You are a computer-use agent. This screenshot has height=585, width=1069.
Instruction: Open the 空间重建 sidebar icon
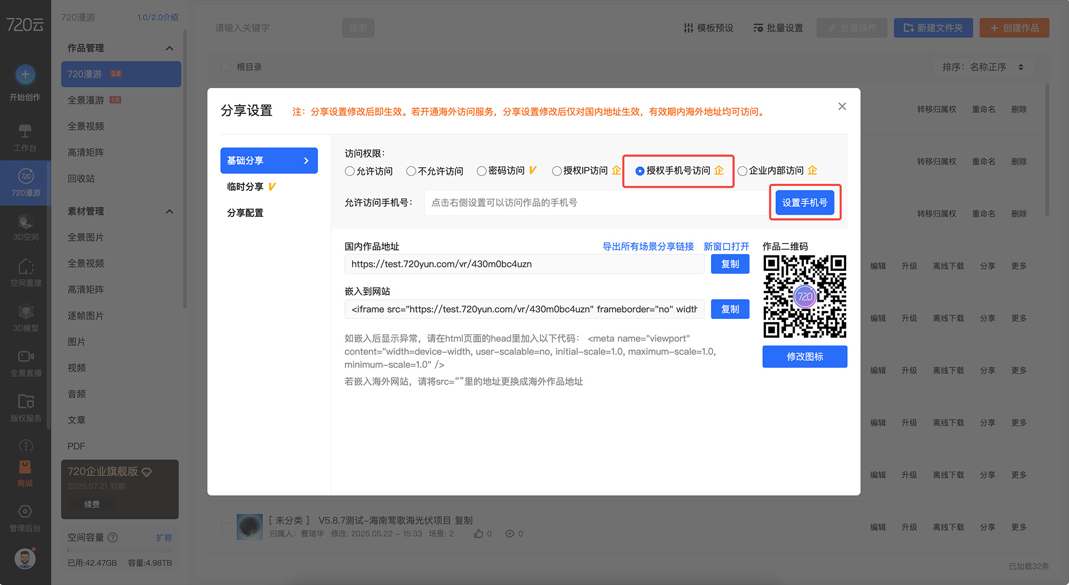pos(25,267)
